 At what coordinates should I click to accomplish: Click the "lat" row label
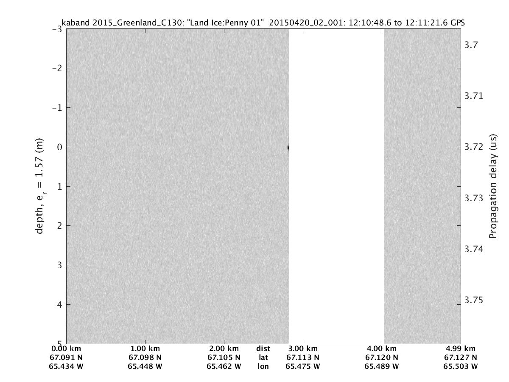point(263,357)
